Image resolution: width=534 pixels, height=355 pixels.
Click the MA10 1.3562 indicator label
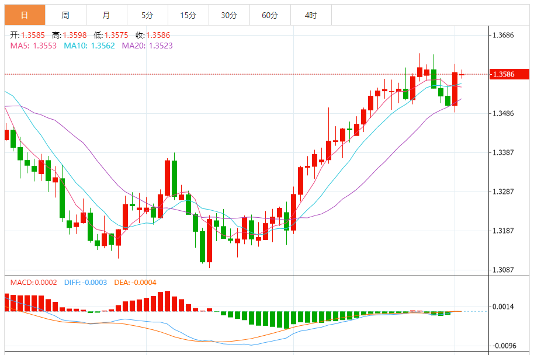point(89,46)
